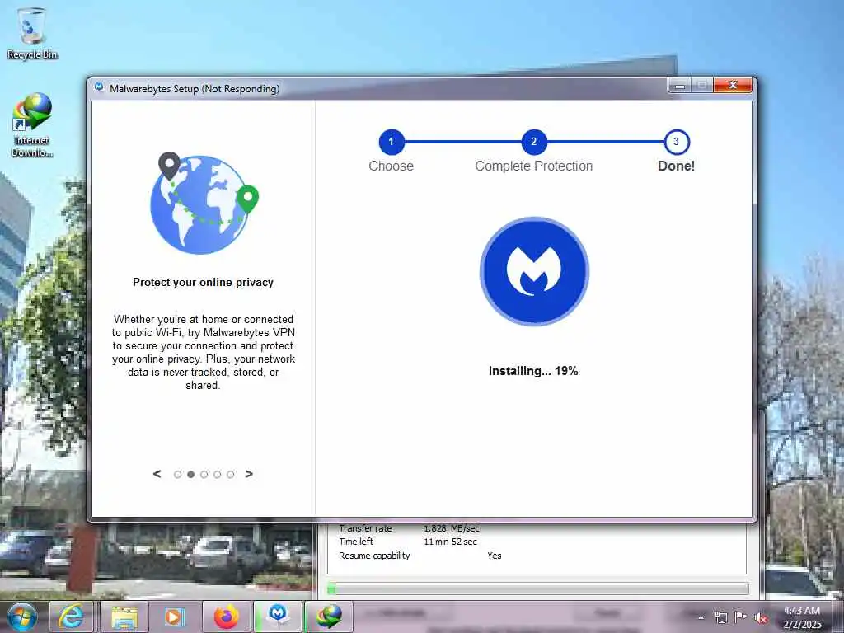The width and height of the screenshot is (844, 633).
Task: Show hidden system tray icons arrow
Action: pos(701,618)
